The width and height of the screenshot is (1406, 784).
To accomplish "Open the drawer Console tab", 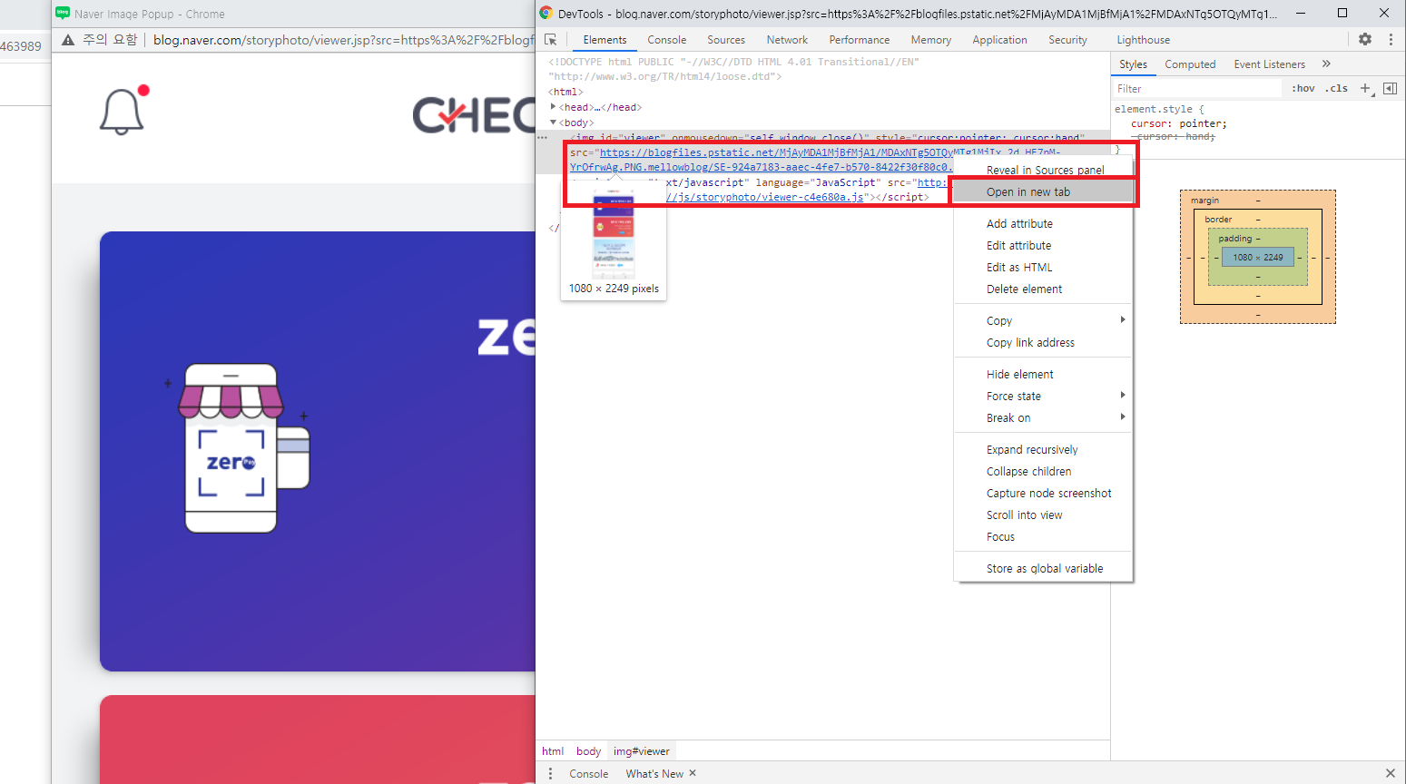I will [x=588, y=773].
